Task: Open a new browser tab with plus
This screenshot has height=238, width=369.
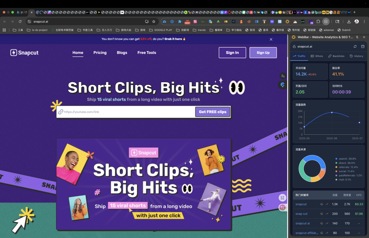Action: tap(354, 12)
